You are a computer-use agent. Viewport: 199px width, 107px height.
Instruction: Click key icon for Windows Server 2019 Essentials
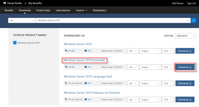[x=66, y=67]
